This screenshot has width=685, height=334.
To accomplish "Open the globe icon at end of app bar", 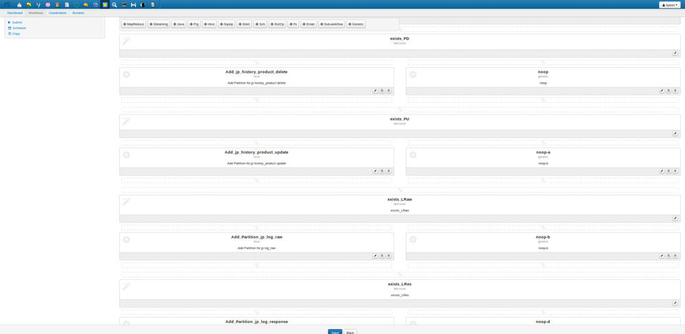I will [152, 5].
